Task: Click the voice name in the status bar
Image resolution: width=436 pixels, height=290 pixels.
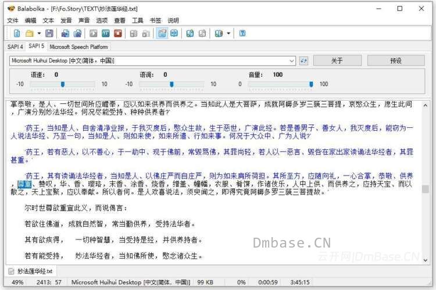Action: click(131, 282)
